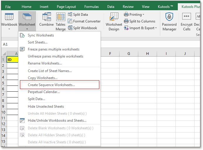
Task: Open the Formulas ribbon tab
Action: 91,7
